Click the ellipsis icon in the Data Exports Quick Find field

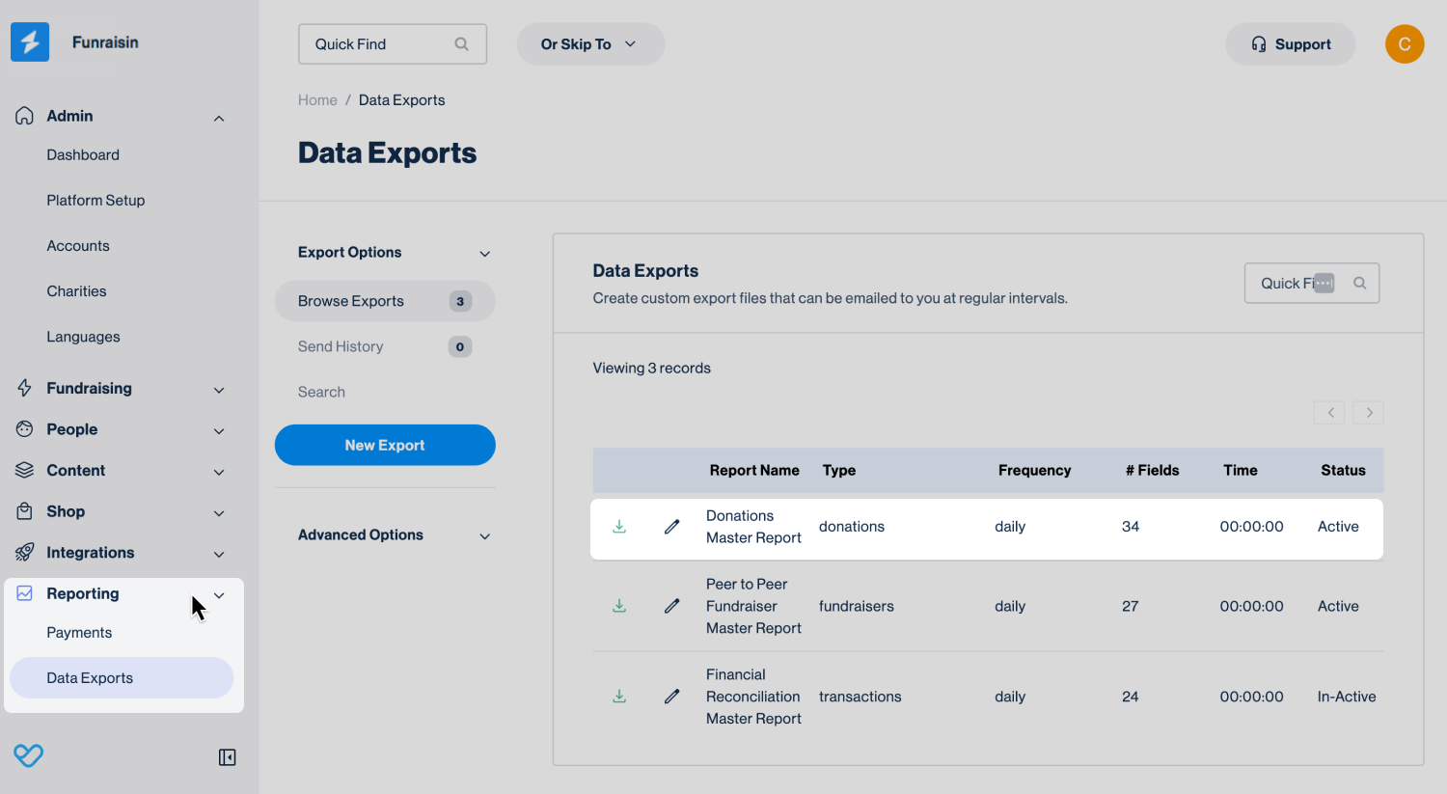click(1324, 283)
